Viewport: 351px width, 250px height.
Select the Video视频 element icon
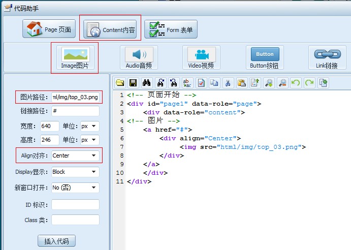click(201, 57)
